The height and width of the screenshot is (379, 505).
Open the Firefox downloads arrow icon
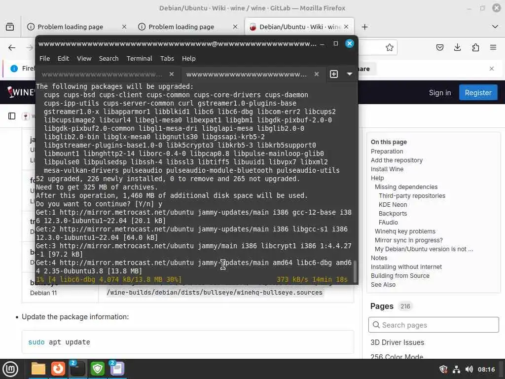457,48
